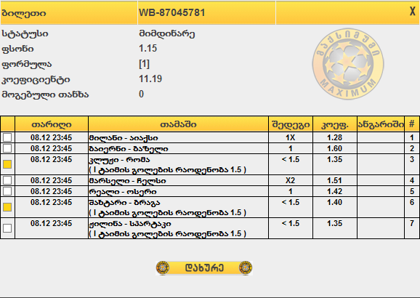Check the box for ჟილინა - სპარტაკი
This screenshot has height=298, width=420.
[7, 228]
